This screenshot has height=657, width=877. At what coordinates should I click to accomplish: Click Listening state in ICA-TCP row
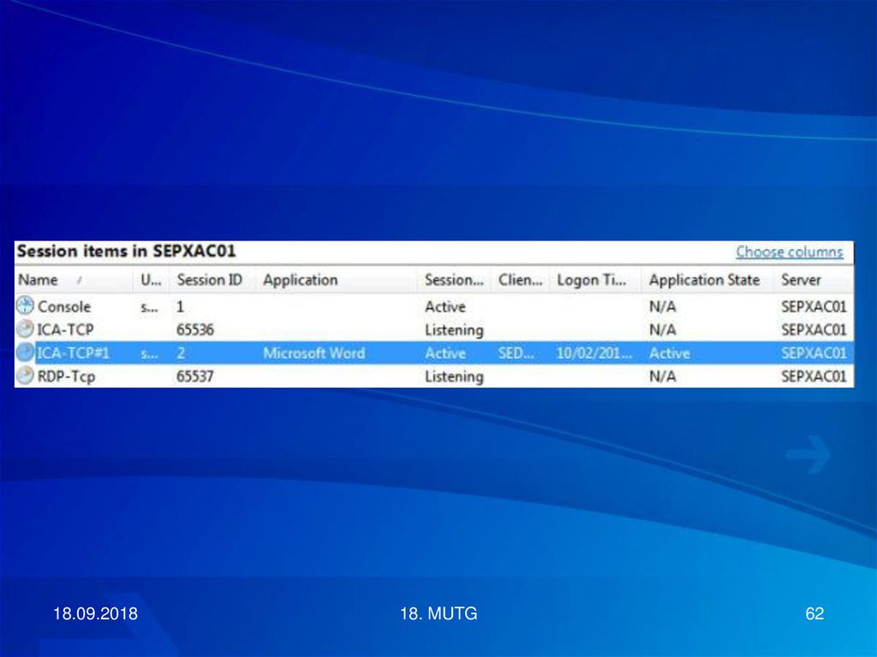[454, 330]
